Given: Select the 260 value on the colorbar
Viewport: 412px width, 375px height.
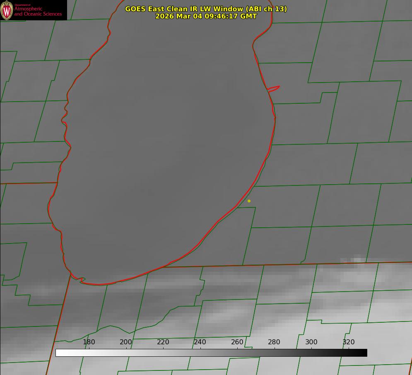Looking at the screenshot, I should click(x=237, y=342).
